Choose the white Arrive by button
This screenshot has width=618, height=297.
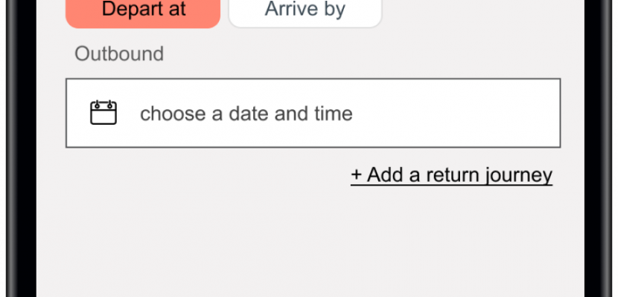(305, 12)
